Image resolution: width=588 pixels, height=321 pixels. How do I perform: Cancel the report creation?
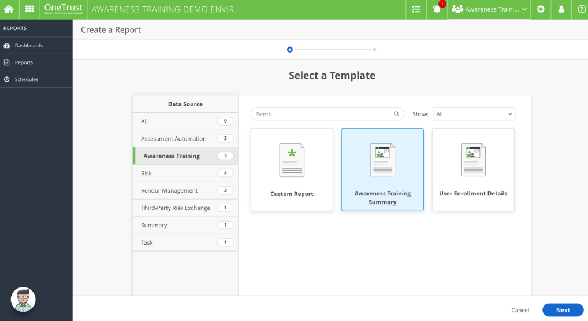520,310
